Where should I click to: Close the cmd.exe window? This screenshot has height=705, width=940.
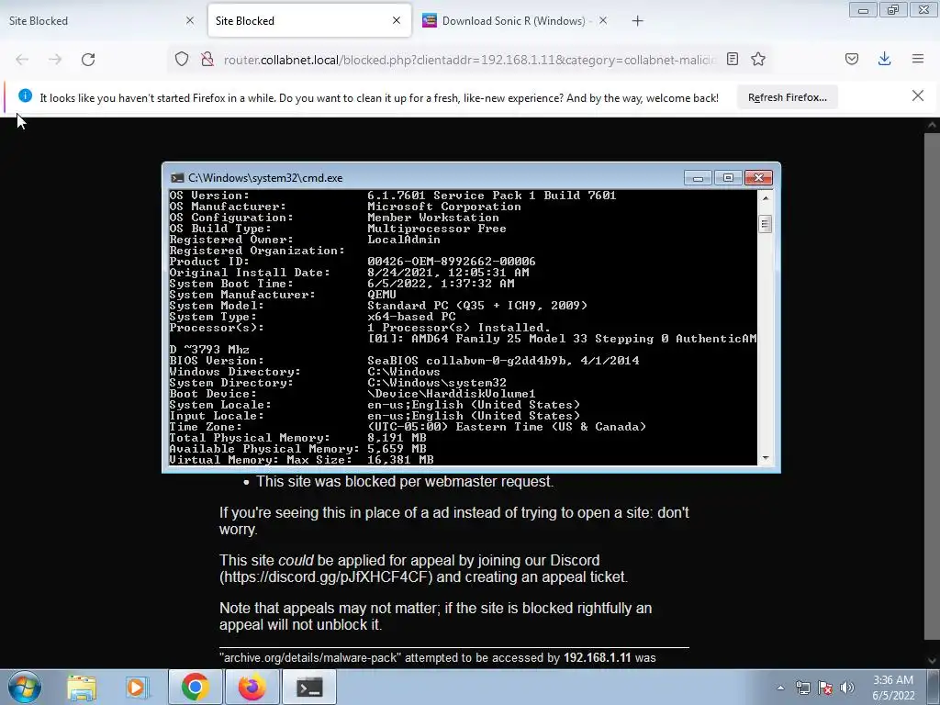pos(758,178)
